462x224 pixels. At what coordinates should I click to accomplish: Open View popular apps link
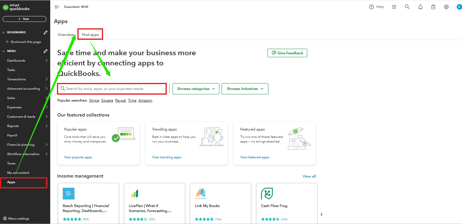tap(78, 157)
